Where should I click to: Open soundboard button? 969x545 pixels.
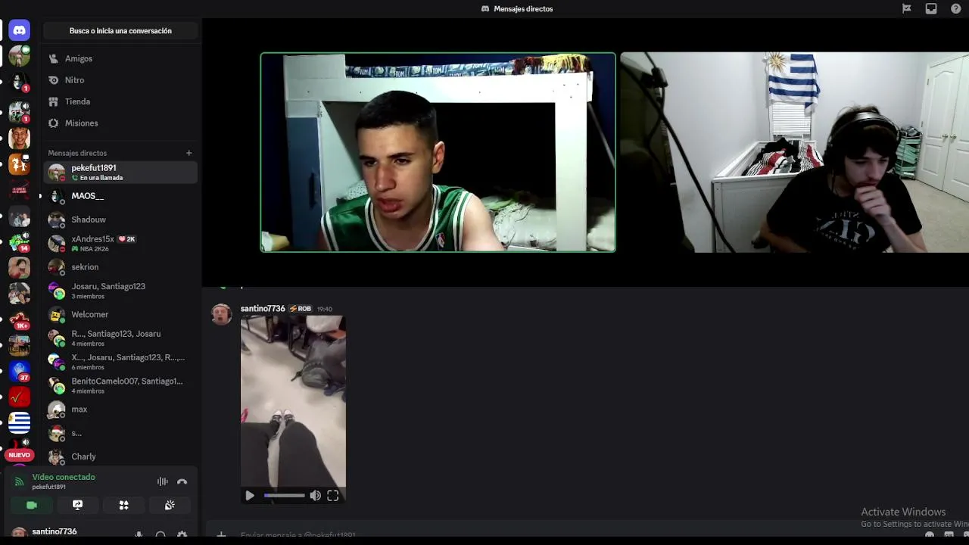tap(170, 505)
